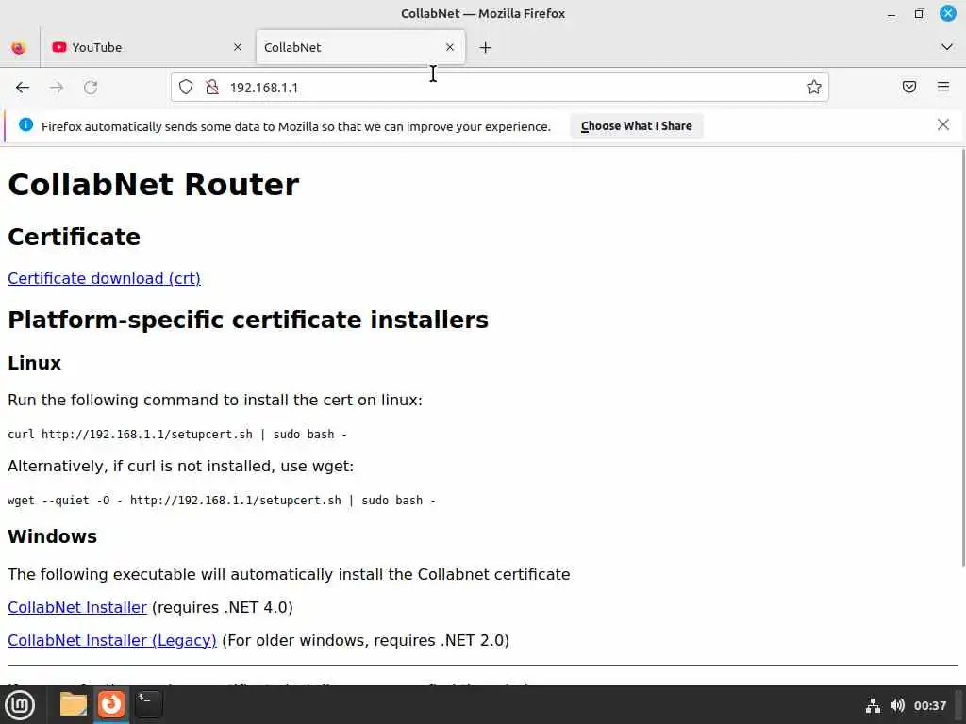Go back one page
966x724 pixels.
23,88
